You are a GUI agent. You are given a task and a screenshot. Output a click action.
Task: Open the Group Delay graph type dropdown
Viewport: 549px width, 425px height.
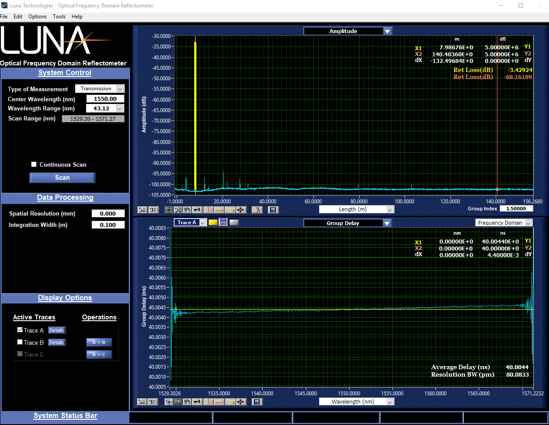click(387, 223)
